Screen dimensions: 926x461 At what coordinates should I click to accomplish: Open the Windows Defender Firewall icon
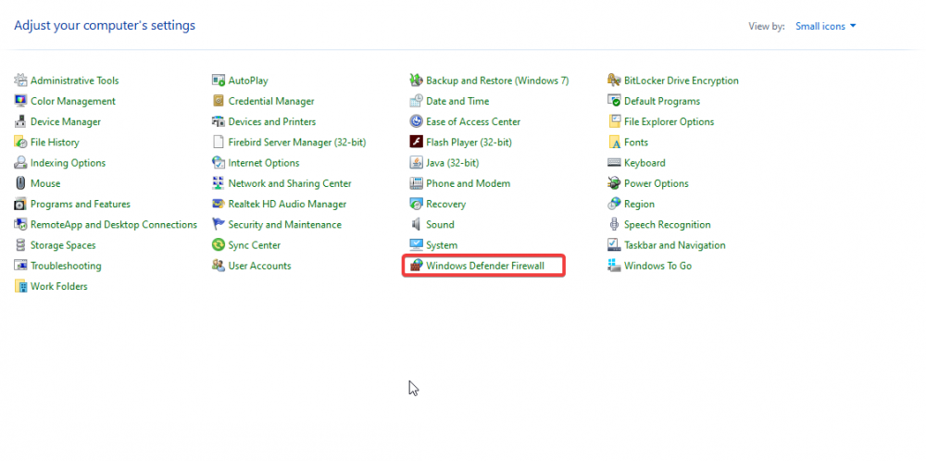click(417, 266)
